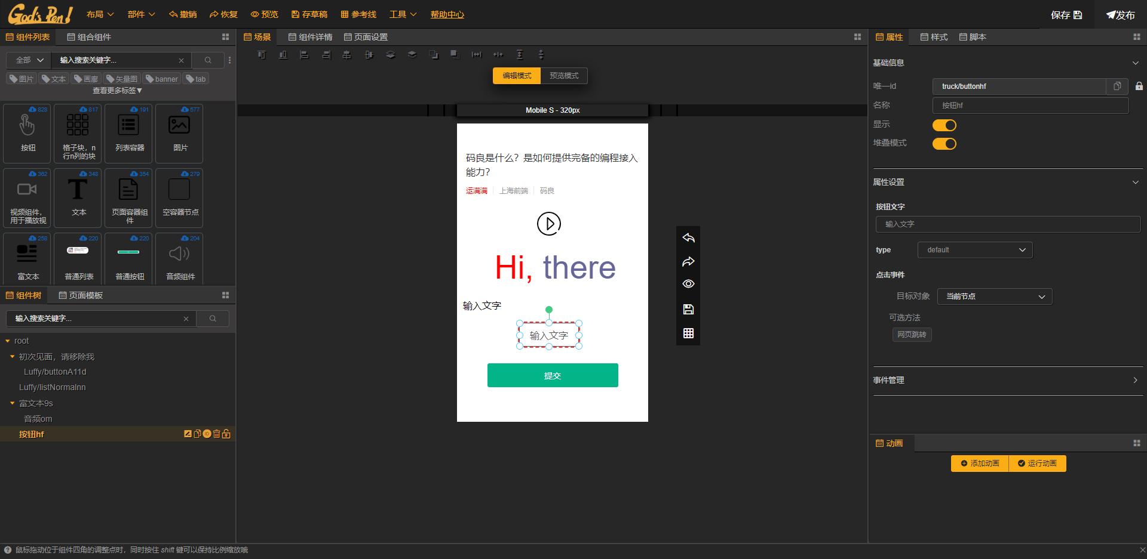Add the 音频组件 audio component
1147x559 pixels.
point(180,259)
